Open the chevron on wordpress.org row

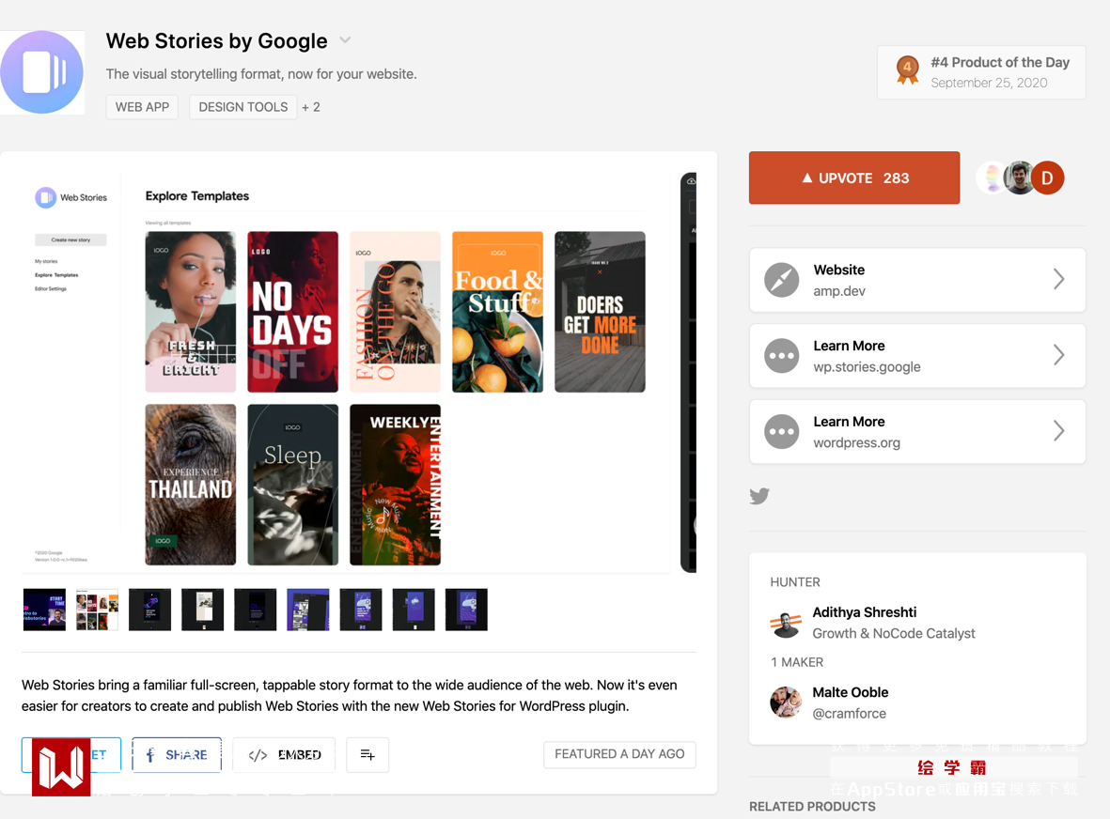point(1058,431)
